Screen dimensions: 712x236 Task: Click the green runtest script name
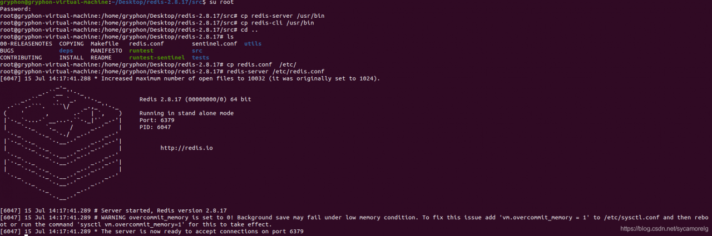pos(141,51)
